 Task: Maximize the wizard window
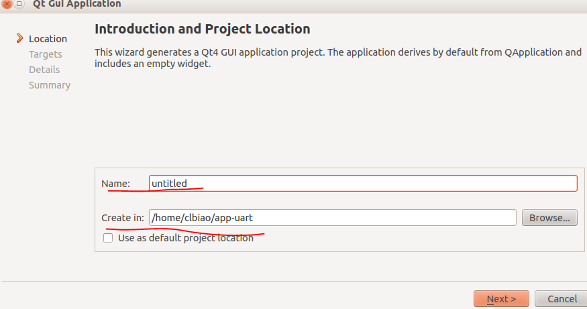click(19, 4)
